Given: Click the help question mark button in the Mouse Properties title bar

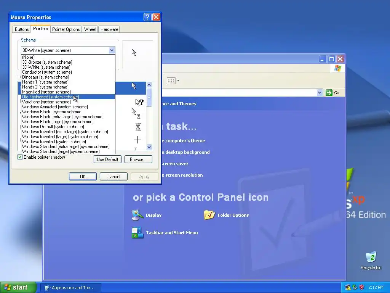Looking at the screenshot, I should click(147, 17).
